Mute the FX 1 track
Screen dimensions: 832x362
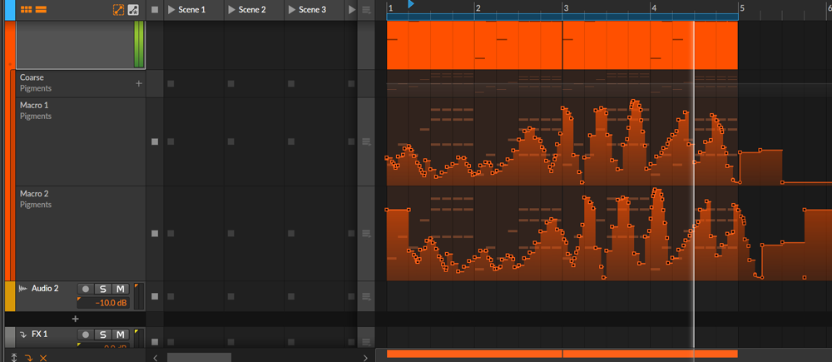point(120,335)
